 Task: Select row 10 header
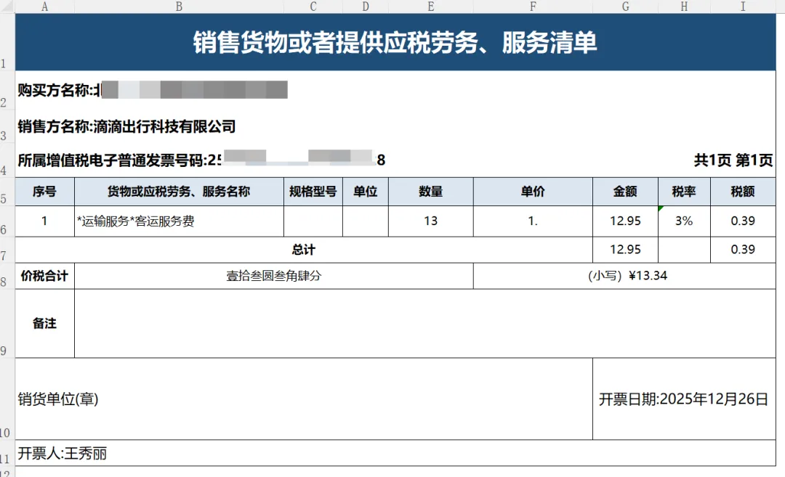7,399
